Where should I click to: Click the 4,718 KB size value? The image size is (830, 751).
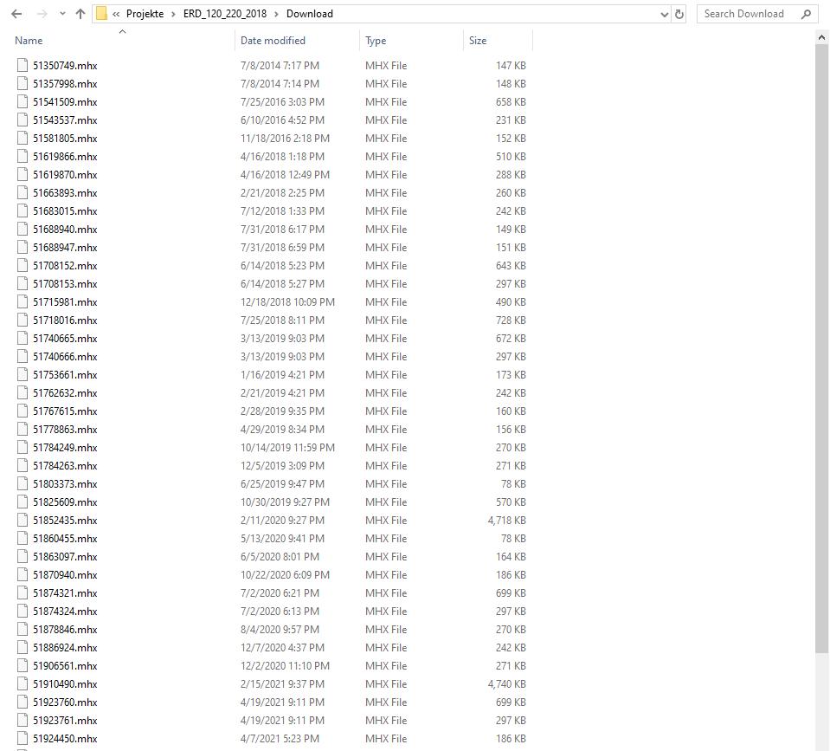click(x=506, y=520)
